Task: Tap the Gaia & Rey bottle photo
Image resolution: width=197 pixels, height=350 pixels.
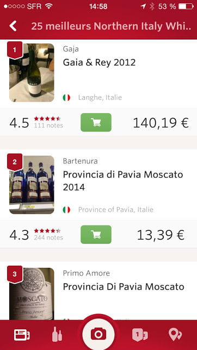Action: [x=32, y=73]
